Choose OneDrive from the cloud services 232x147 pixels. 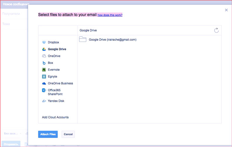[x=54, y=56]
